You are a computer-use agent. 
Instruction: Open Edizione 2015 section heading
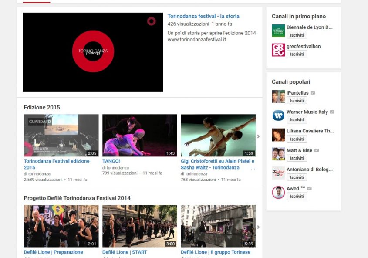point(42,107)
